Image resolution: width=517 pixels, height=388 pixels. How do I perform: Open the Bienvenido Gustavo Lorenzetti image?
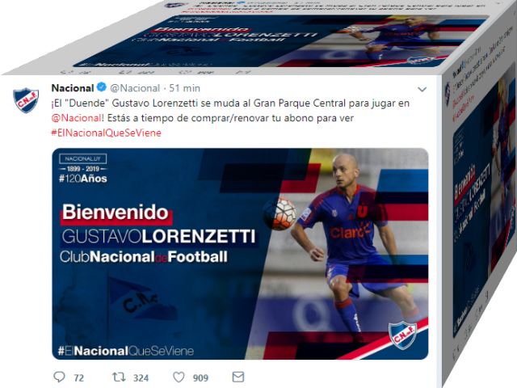[x=240, y=254]
